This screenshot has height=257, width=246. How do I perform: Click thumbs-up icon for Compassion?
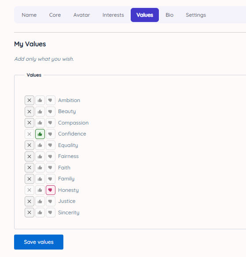[x=40, y=123]
